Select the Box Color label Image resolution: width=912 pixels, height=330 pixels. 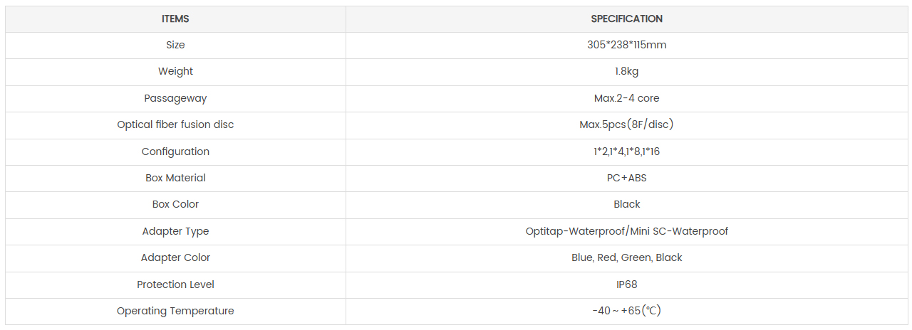(x=175, y=204)
